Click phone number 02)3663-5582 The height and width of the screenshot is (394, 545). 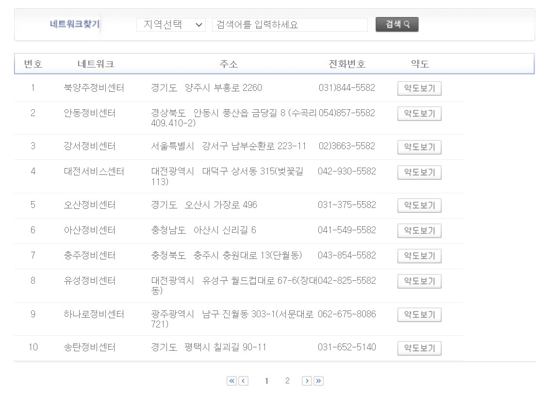click(x=347, y=146)
